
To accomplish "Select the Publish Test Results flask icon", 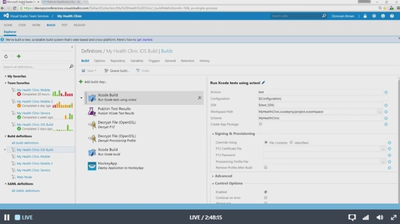I will pos(91,111).
